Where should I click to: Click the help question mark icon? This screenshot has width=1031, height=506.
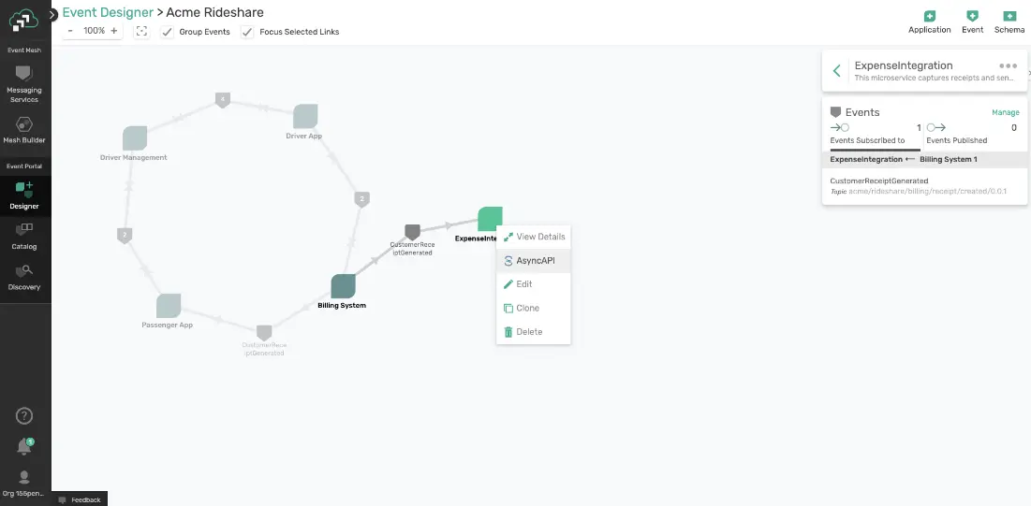(25, 416)
